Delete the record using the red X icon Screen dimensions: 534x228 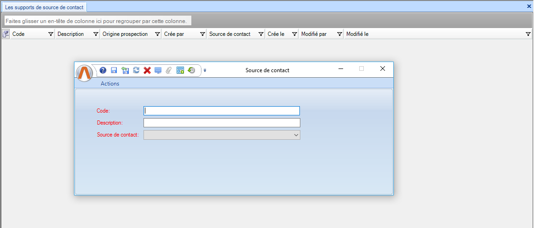tap(147, 70)
